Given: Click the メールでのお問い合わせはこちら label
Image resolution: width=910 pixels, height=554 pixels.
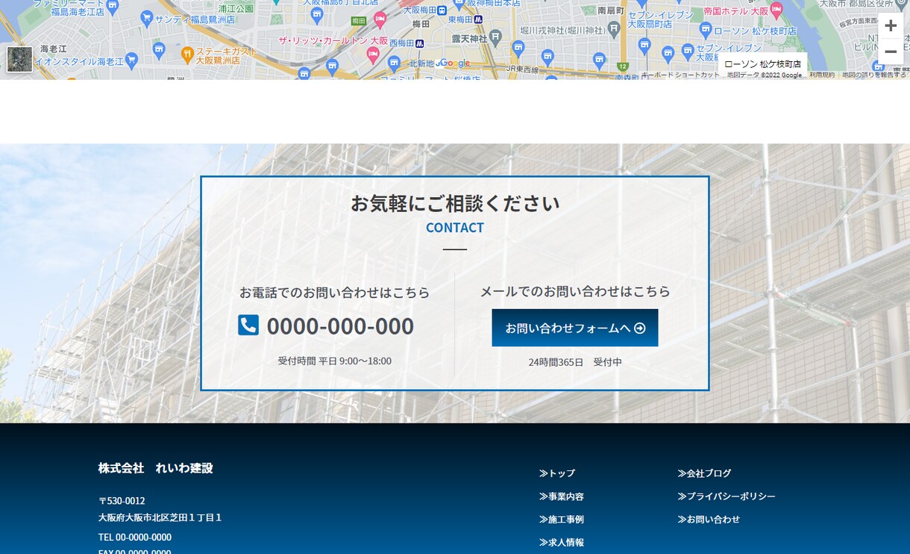Looking at the screenshot, I should 575,292.
